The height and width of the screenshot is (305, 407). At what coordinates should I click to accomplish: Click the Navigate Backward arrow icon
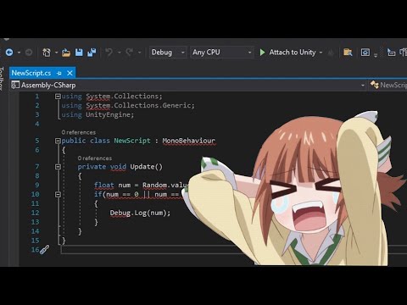[9, 53]
